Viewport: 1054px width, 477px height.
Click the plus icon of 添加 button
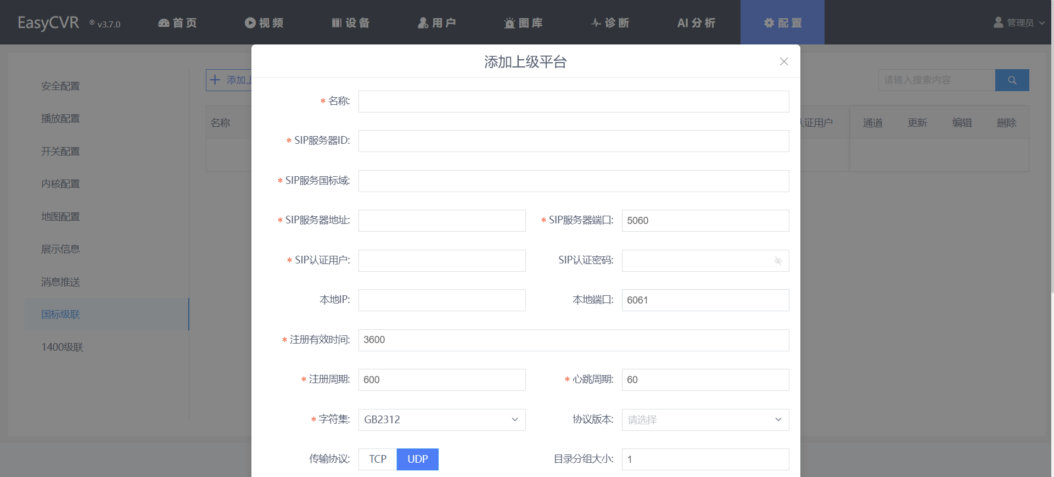pos(215,80)
